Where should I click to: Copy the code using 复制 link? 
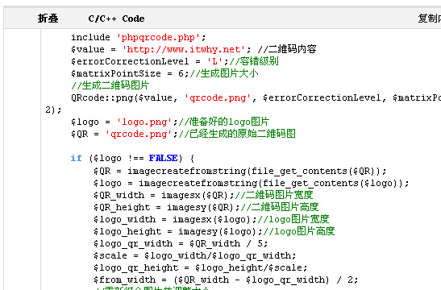coord(429,19)
